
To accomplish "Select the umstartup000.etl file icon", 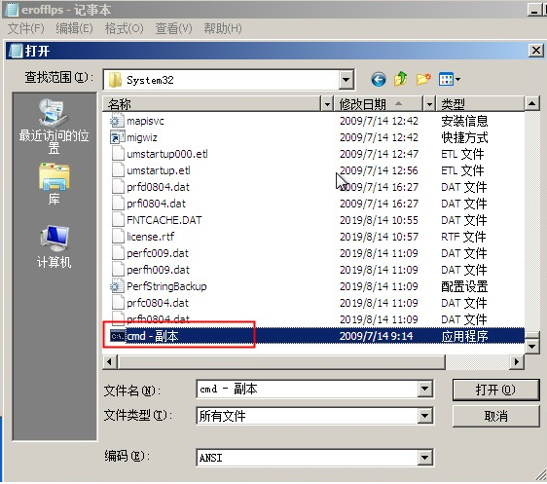I will [118, 154].
